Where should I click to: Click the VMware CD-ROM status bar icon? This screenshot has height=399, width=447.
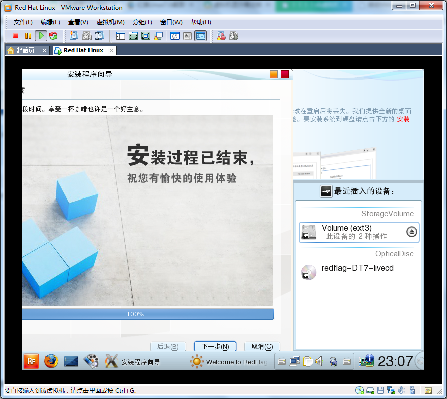360,390
